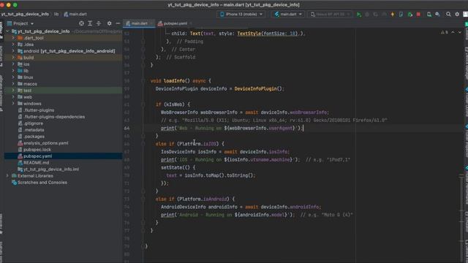Expand all icon in Project panel header
Screen dimensions: 468x263
coord(90,23)
